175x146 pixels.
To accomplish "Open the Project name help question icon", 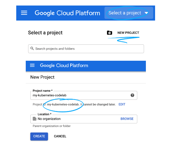I will coord(132,95).
